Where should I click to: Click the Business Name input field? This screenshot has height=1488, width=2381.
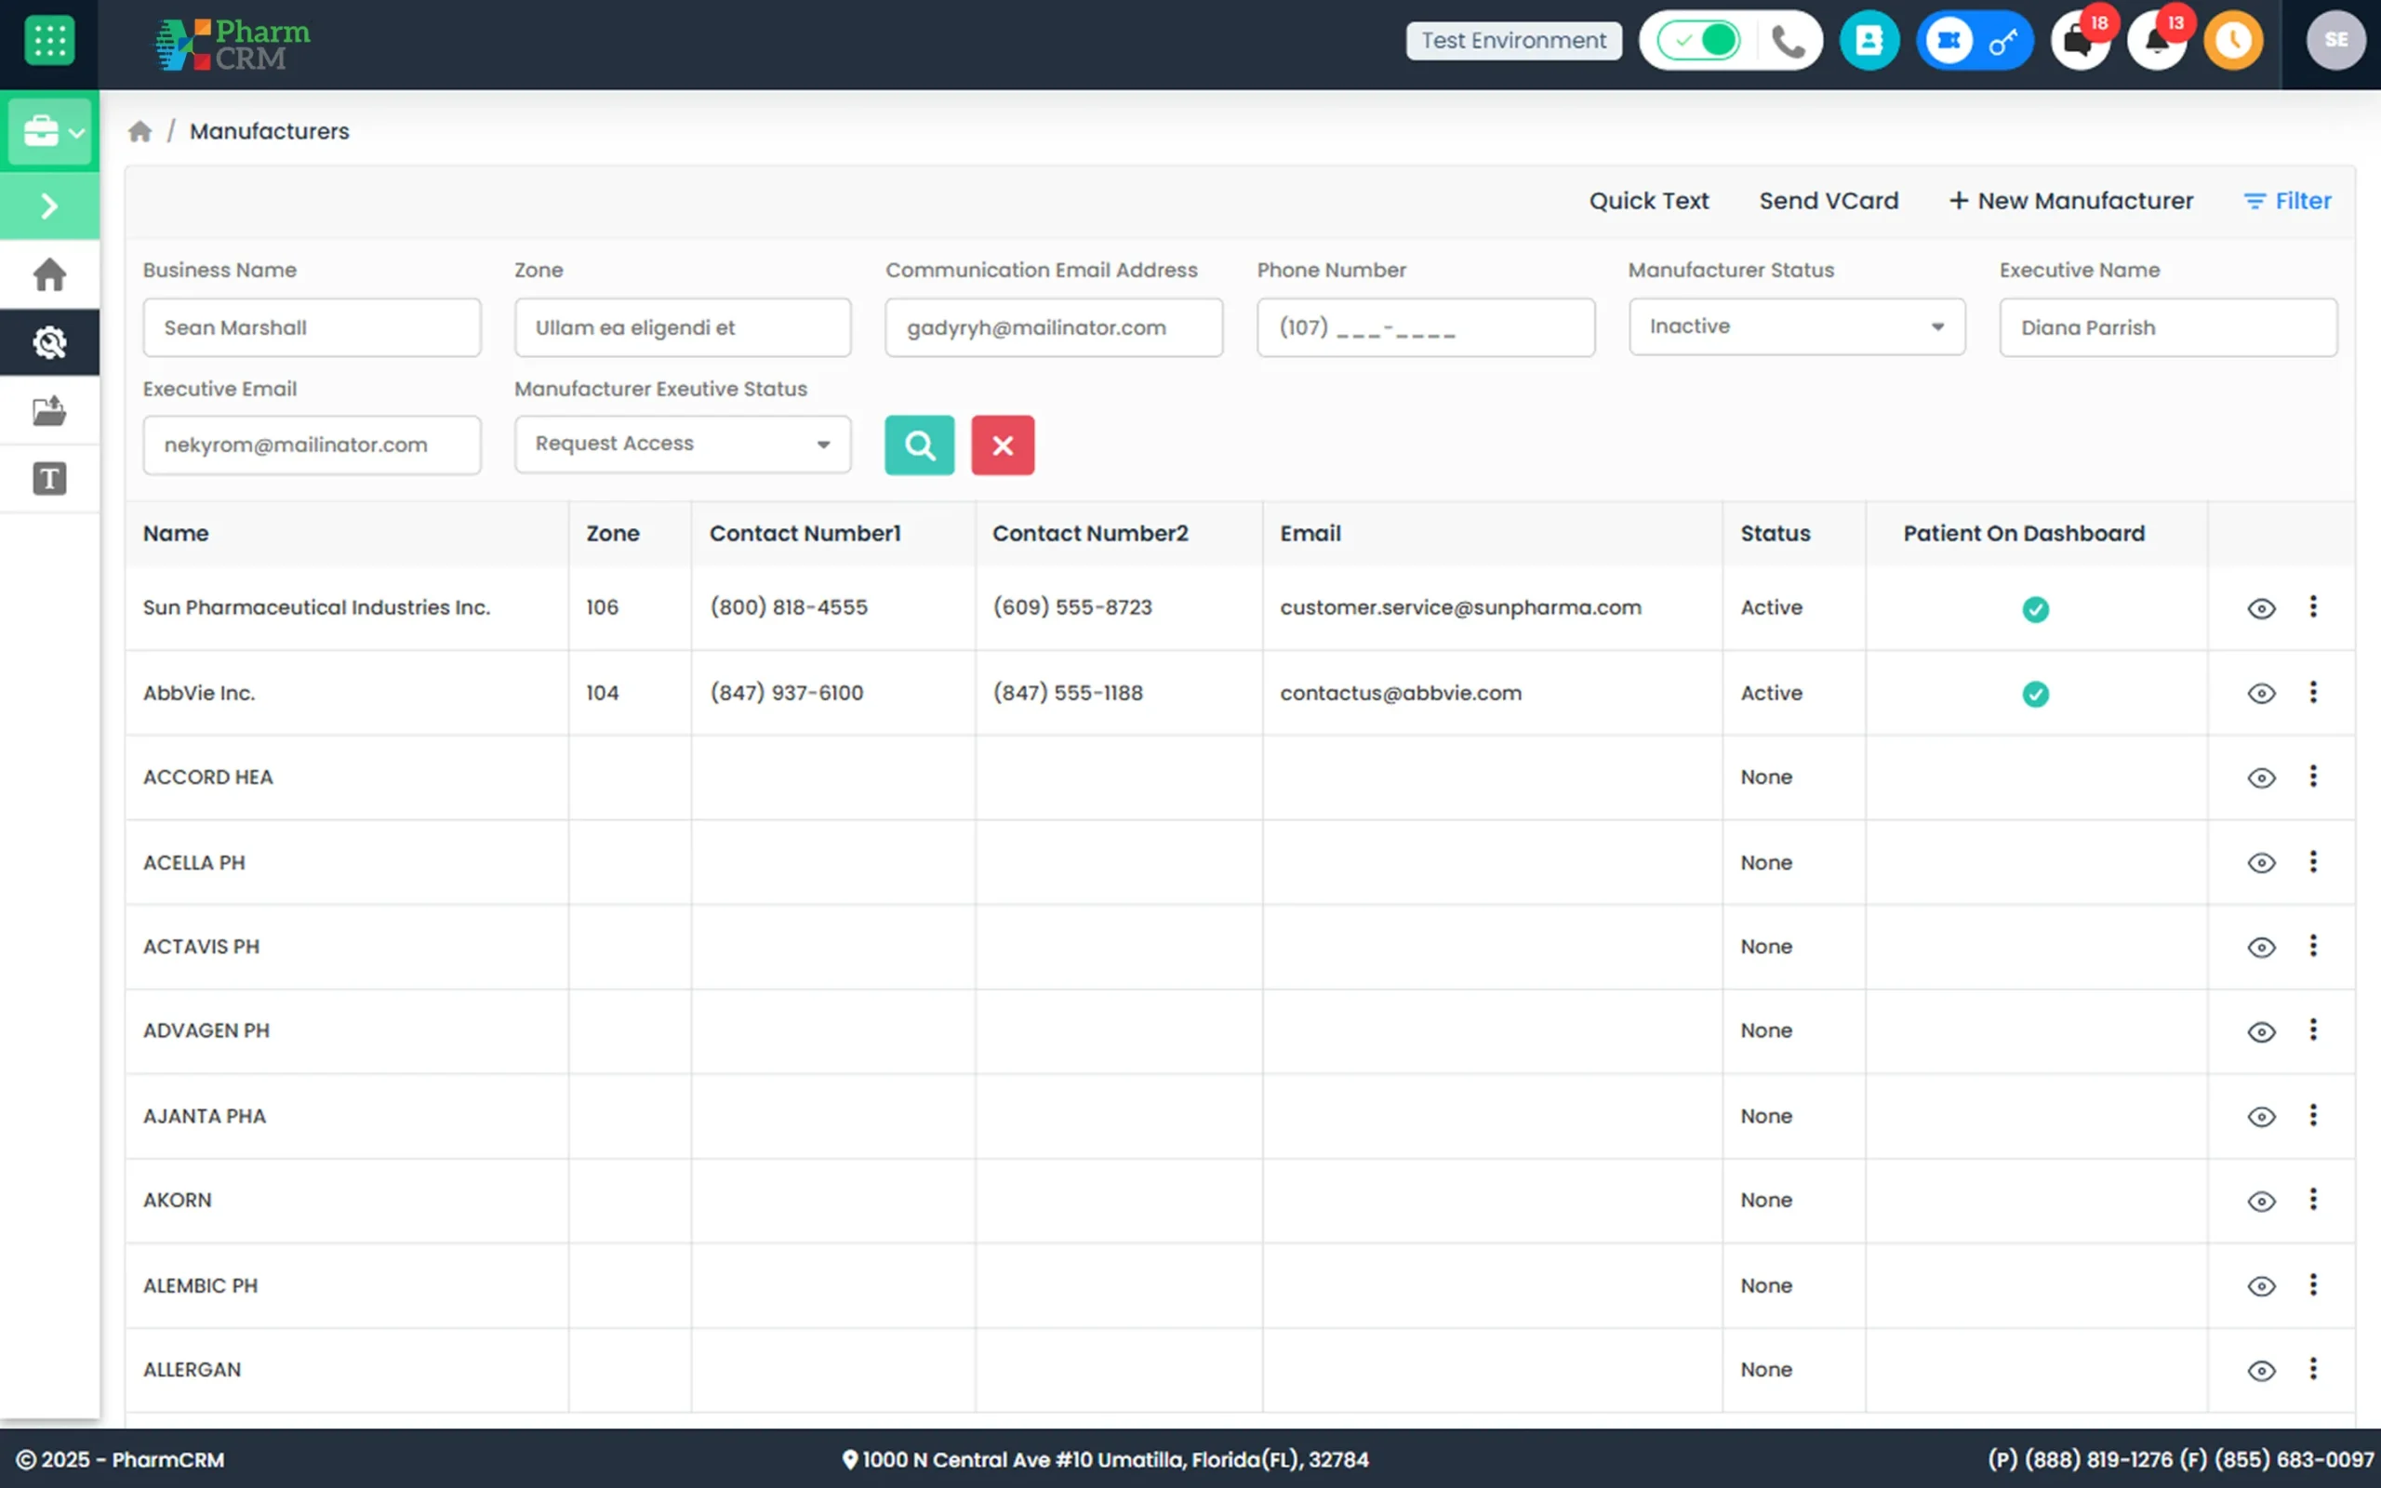click(x=312, y=327)
